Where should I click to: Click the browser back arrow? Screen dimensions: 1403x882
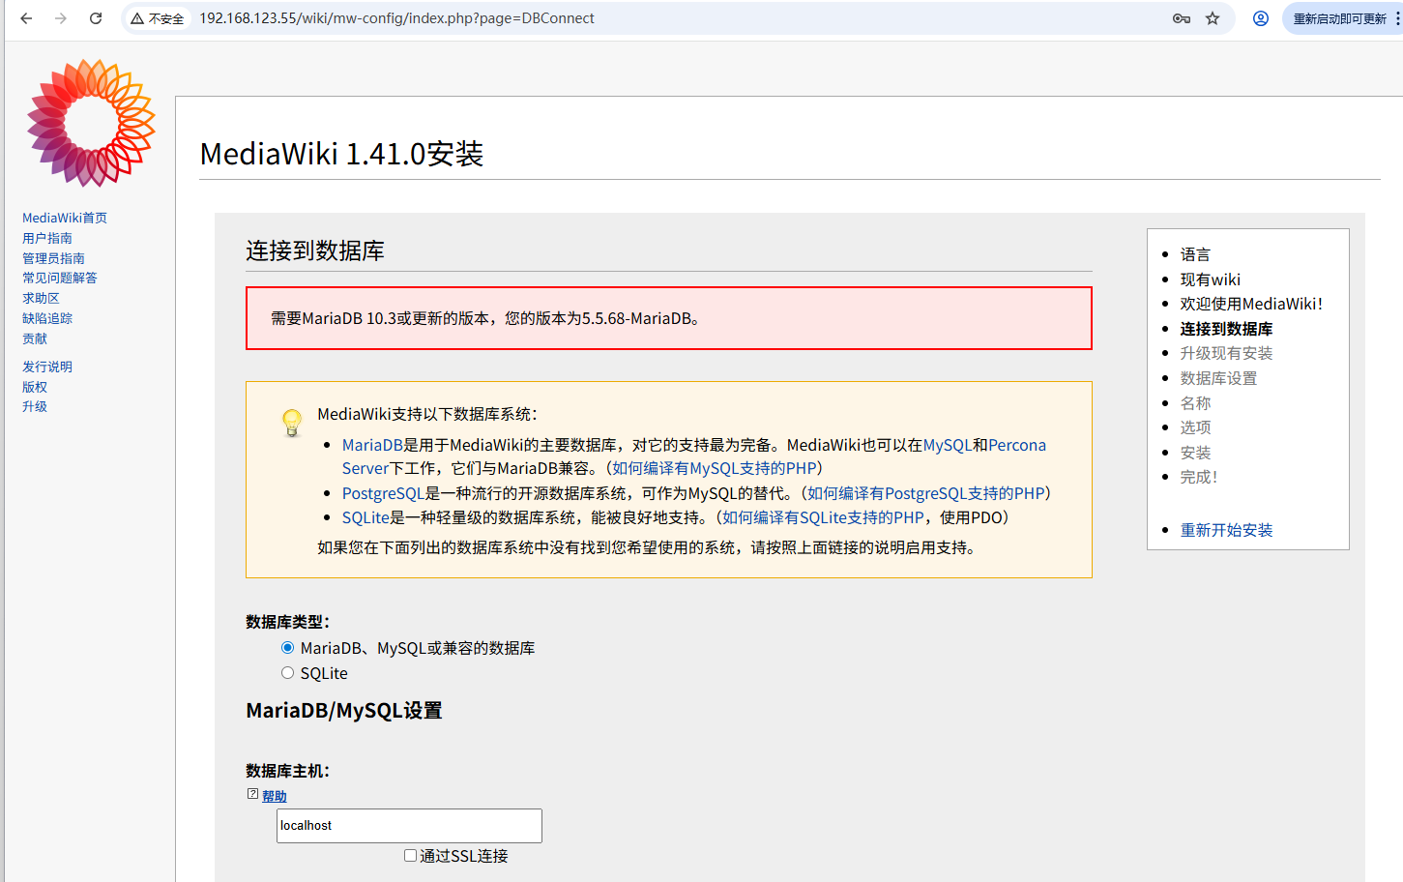click(26, 18)
